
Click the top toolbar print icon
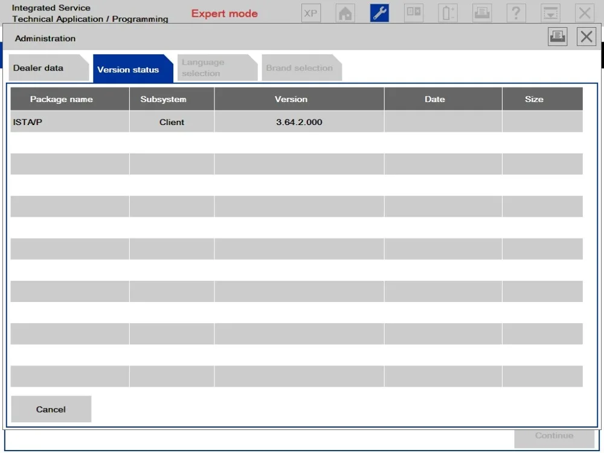coord(482,13)
